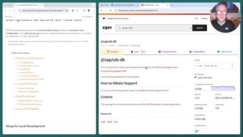
Task: Open the incident link
Action: point(142,91)
